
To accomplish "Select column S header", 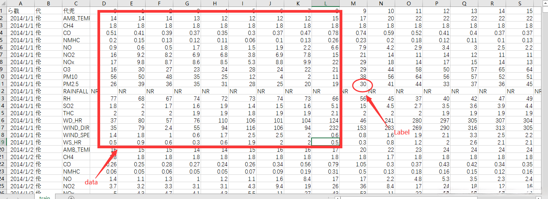I will pos(520,3).
